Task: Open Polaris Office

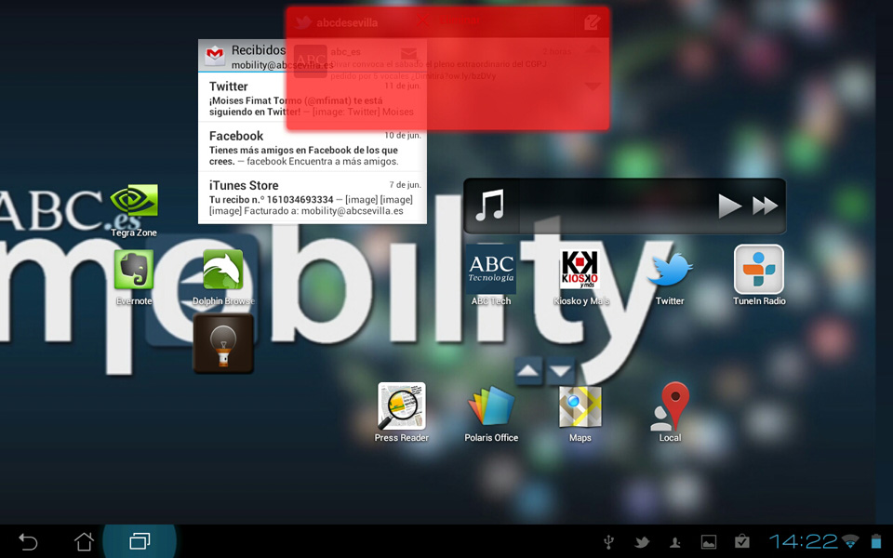Action: pyautogui.click(x=491, y=406)
